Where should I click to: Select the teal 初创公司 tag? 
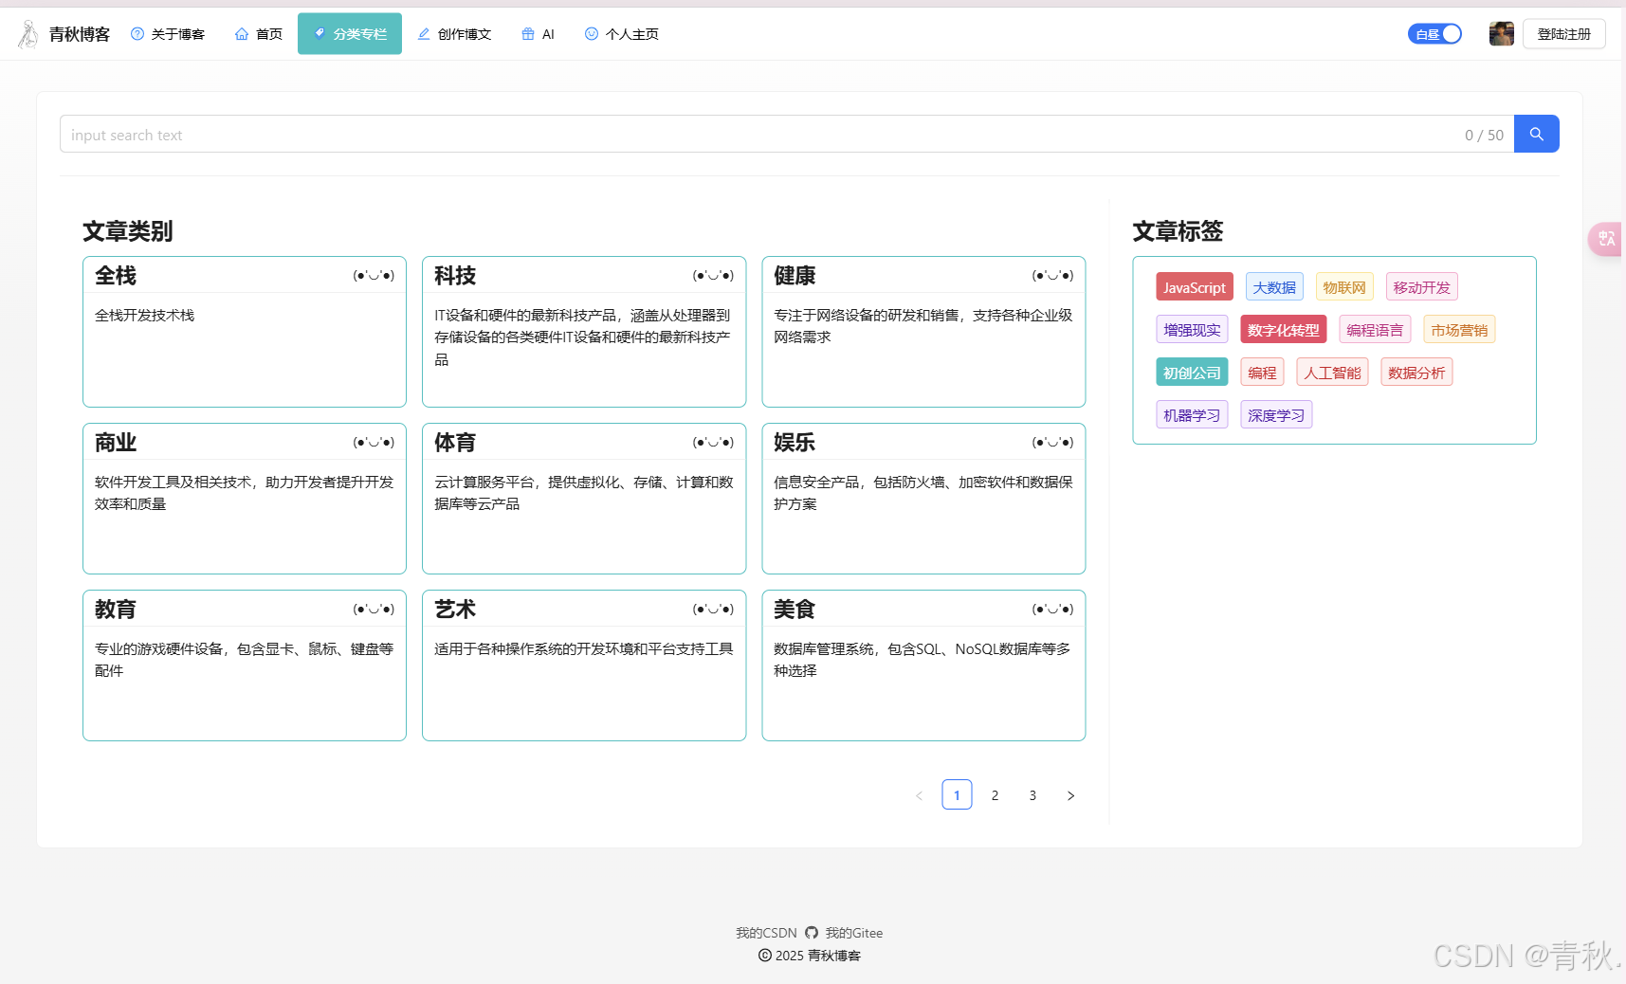(x=1192, y=373)
